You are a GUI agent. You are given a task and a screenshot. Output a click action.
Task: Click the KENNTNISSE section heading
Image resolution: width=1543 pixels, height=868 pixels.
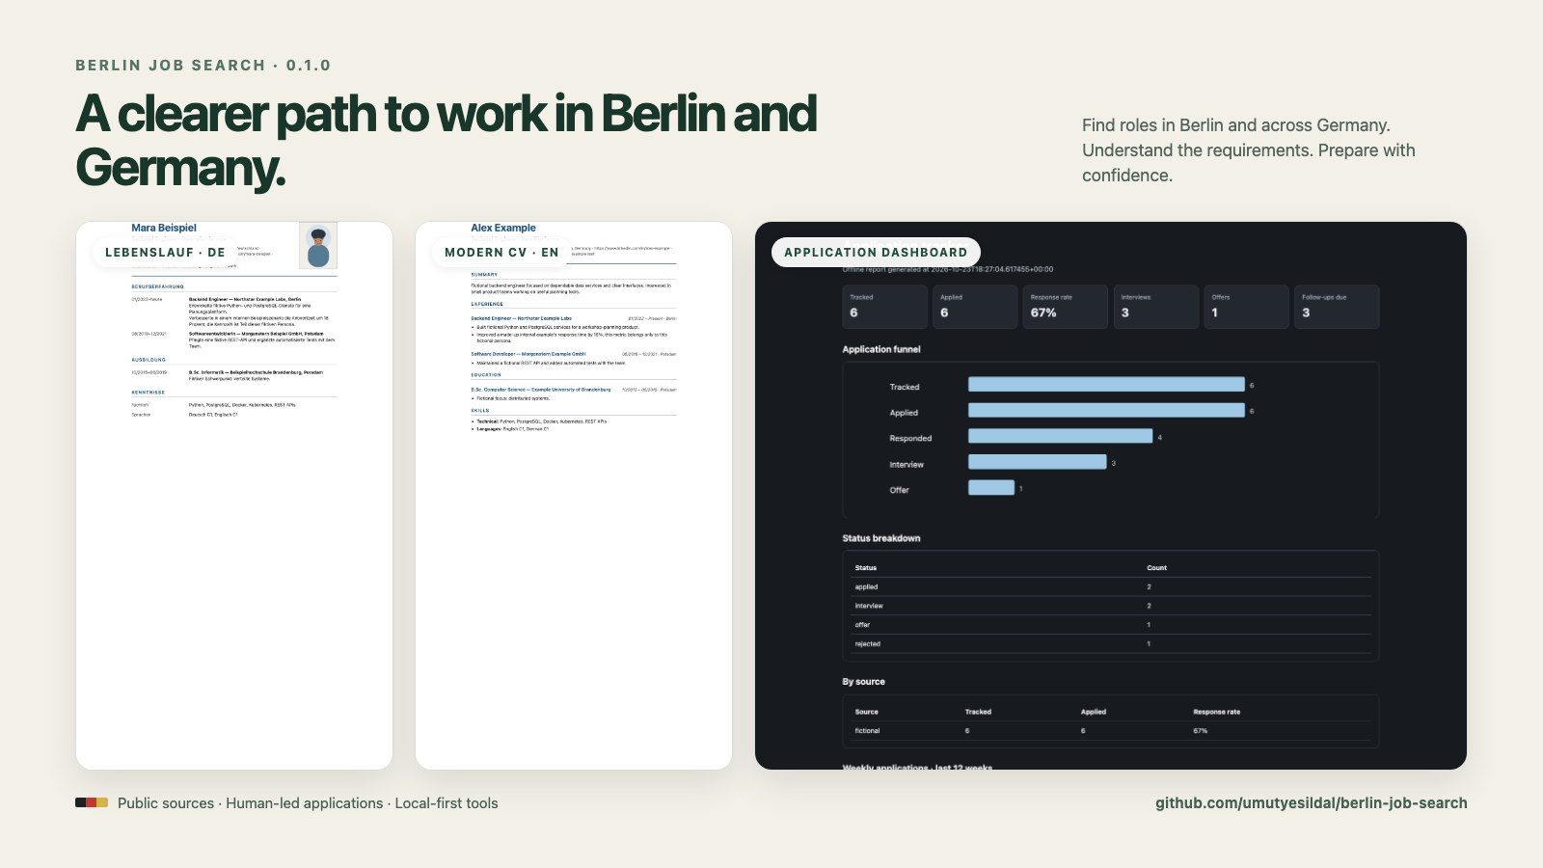point(149,393)
